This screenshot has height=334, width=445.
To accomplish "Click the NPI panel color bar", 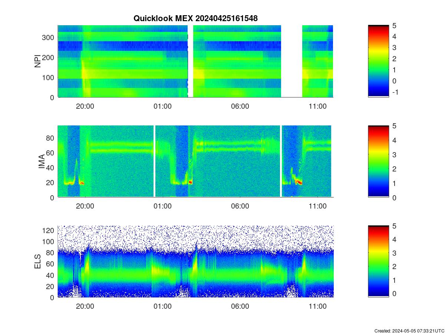I will 378,61.
